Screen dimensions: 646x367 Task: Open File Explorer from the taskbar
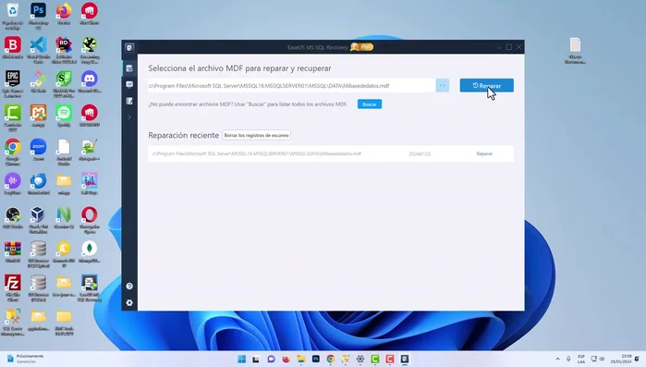tap(300, 360)
